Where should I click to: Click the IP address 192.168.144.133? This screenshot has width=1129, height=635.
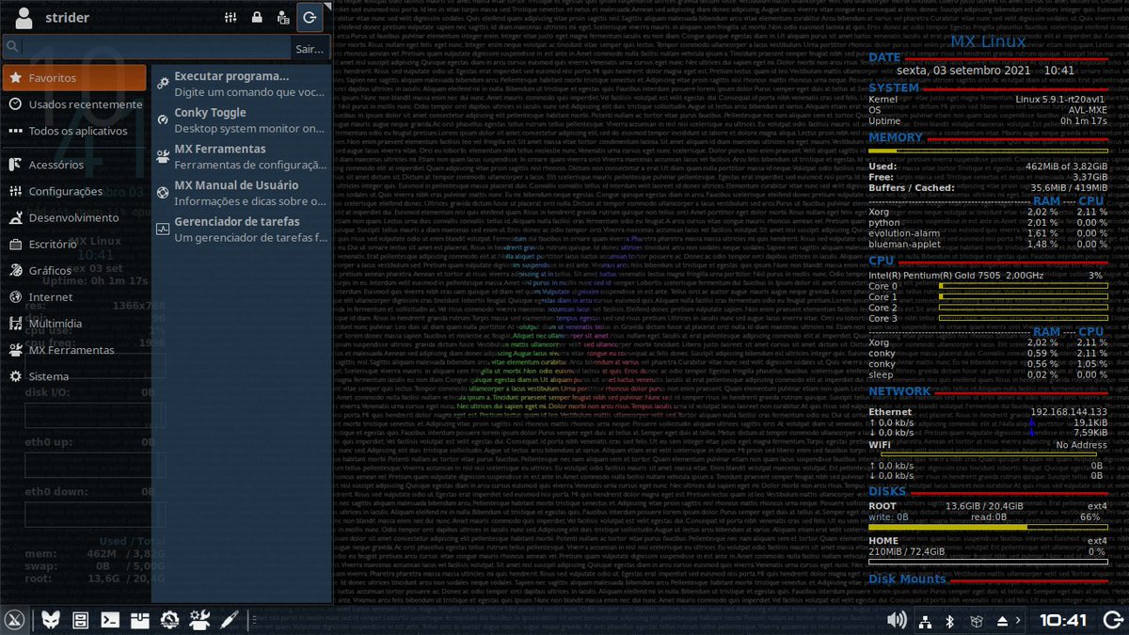coord(1069,412)
